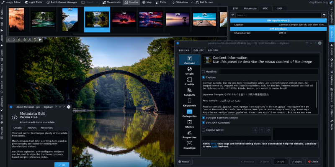
Task: Uncheck Sync JFIF Comment section
Action: point(204,118)
